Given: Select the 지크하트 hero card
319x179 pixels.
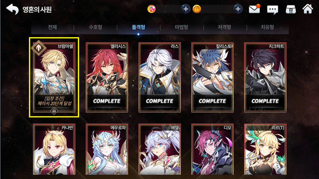Looking at the screenshot, I should pos(265,77).
